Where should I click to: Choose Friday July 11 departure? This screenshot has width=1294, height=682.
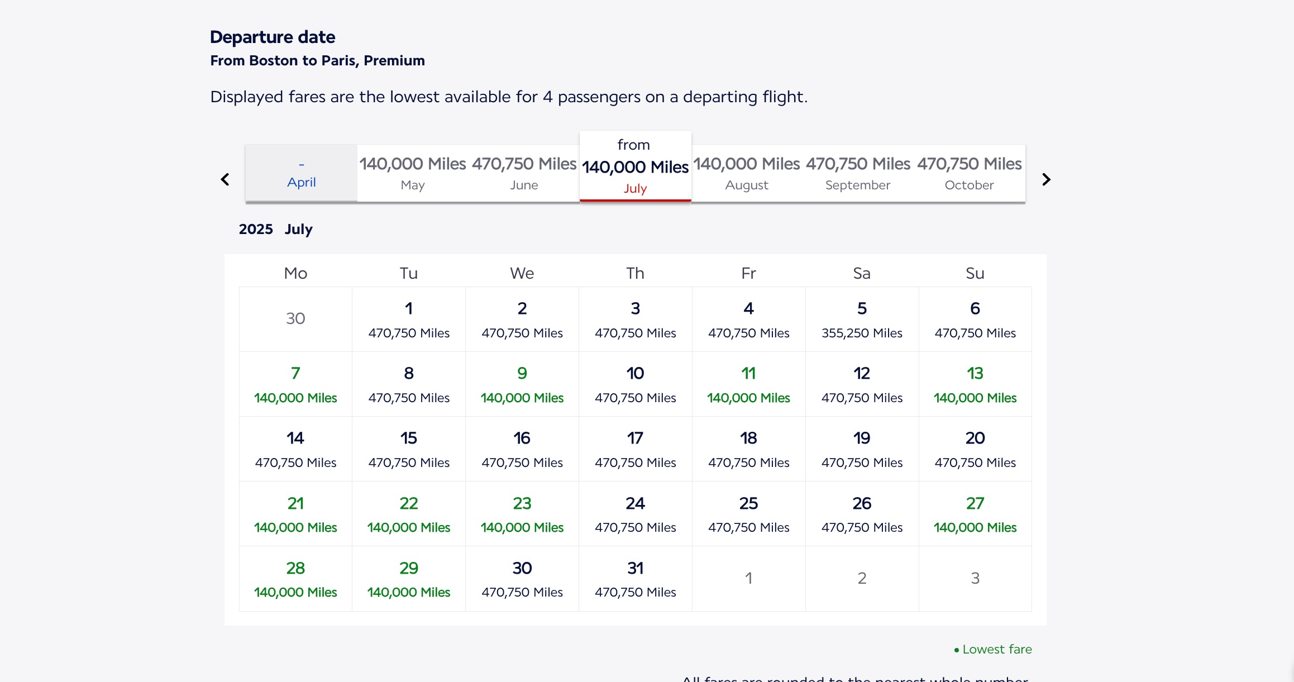[748, 384]
